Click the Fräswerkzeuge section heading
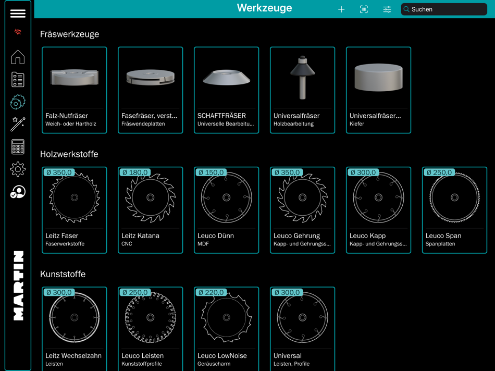This screenshot has width=495, height=371. tap(69, 34)
